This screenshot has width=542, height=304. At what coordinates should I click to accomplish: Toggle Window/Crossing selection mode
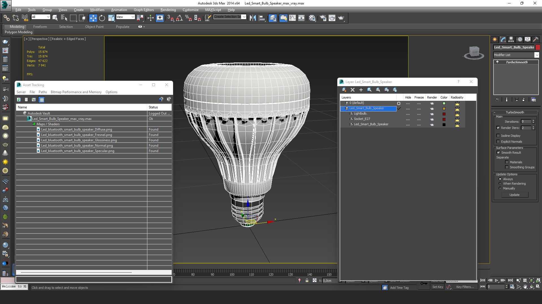(x=82, y=18)
